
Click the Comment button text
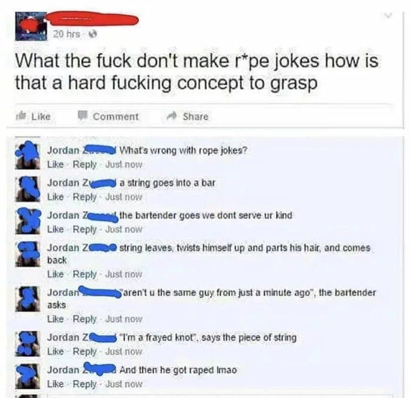point(116,117)
